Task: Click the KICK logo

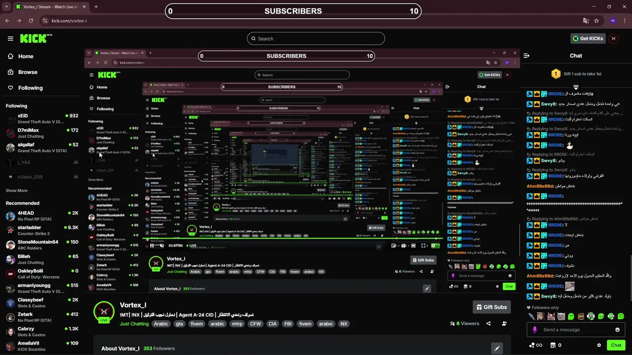Action: (x=36, y=38)
